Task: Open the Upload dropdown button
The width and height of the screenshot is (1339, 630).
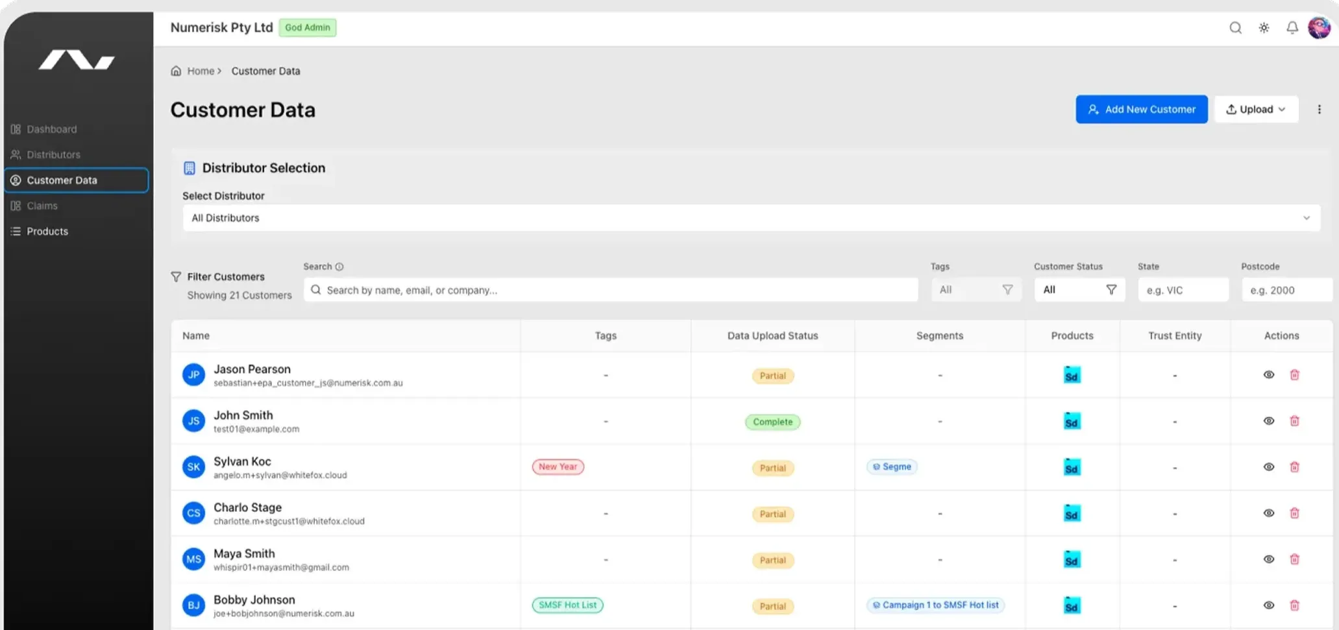Action: [1256, 110]
